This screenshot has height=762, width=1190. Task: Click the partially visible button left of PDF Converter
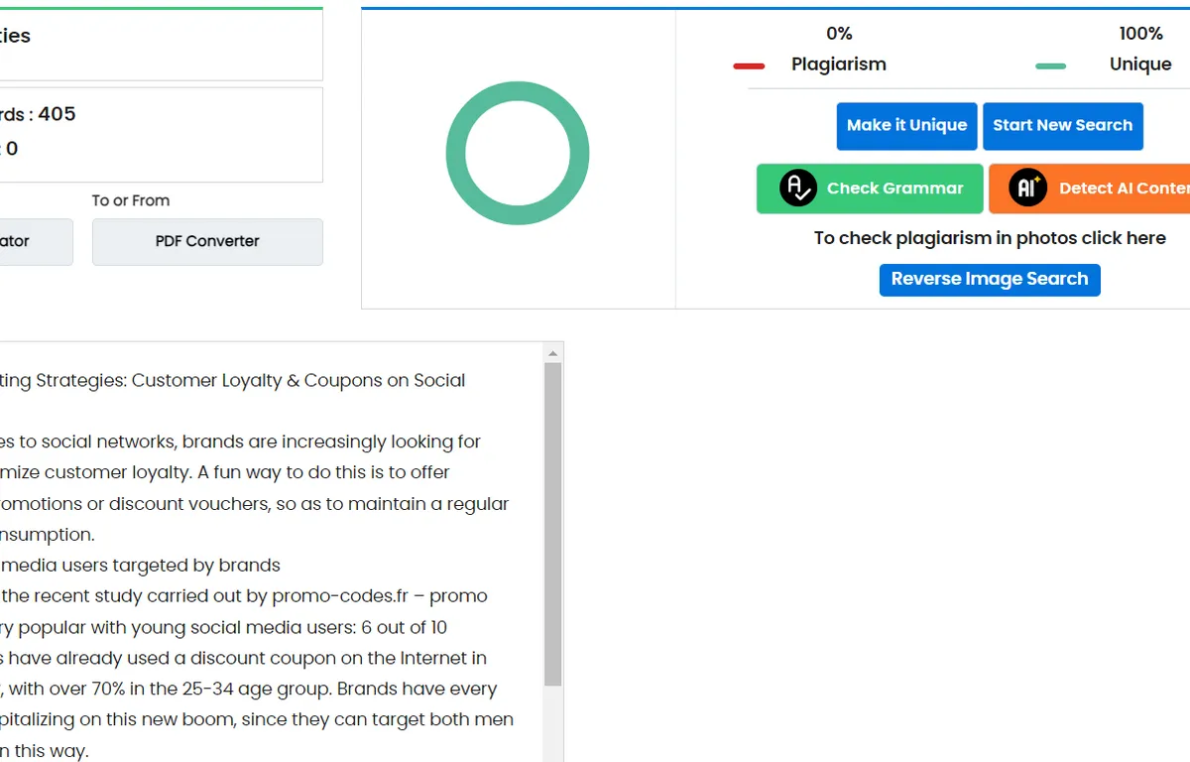coord(35,242)
